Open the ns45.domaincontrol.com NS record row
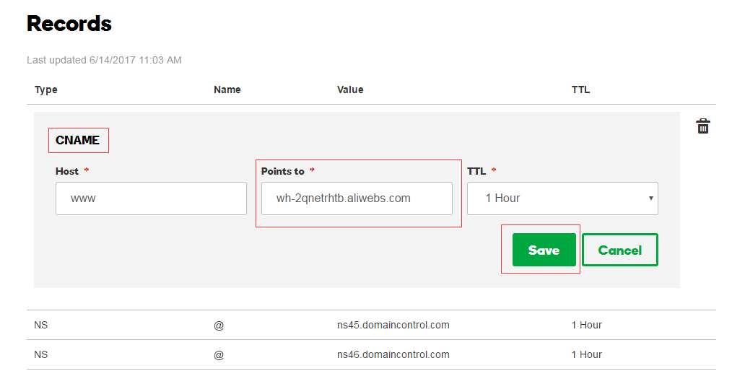This screenshot has width=745, height=384. (371, 325)
